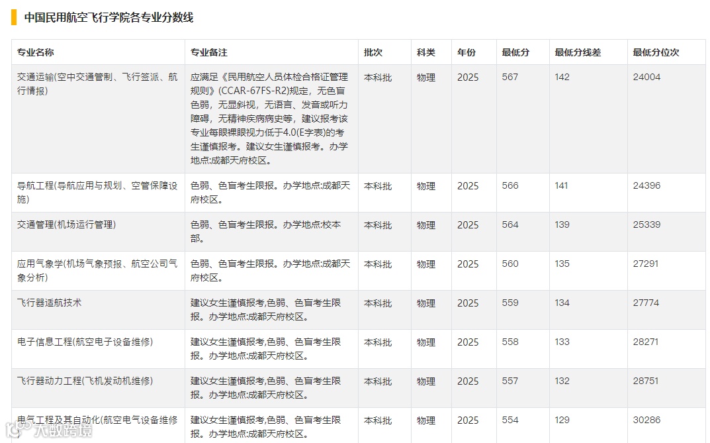
Task: Click score difference 134
Action: [x=562, y=303]
